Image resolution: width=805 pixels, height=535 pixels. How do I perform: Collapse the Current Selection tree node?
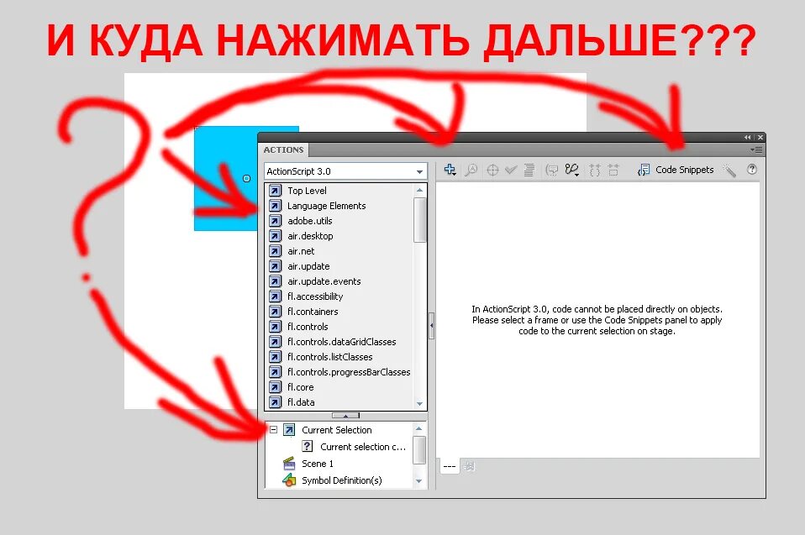point(273,429)
